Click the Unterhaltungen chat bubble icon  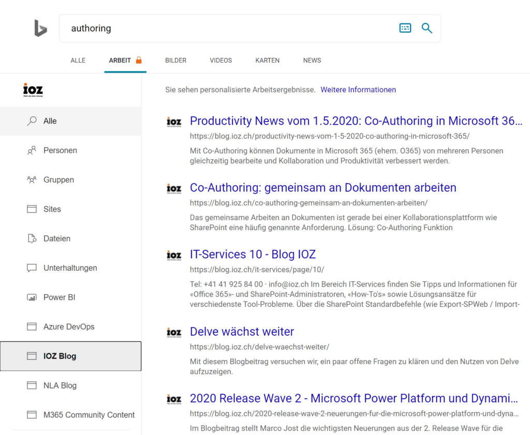(x=32, y=268)
